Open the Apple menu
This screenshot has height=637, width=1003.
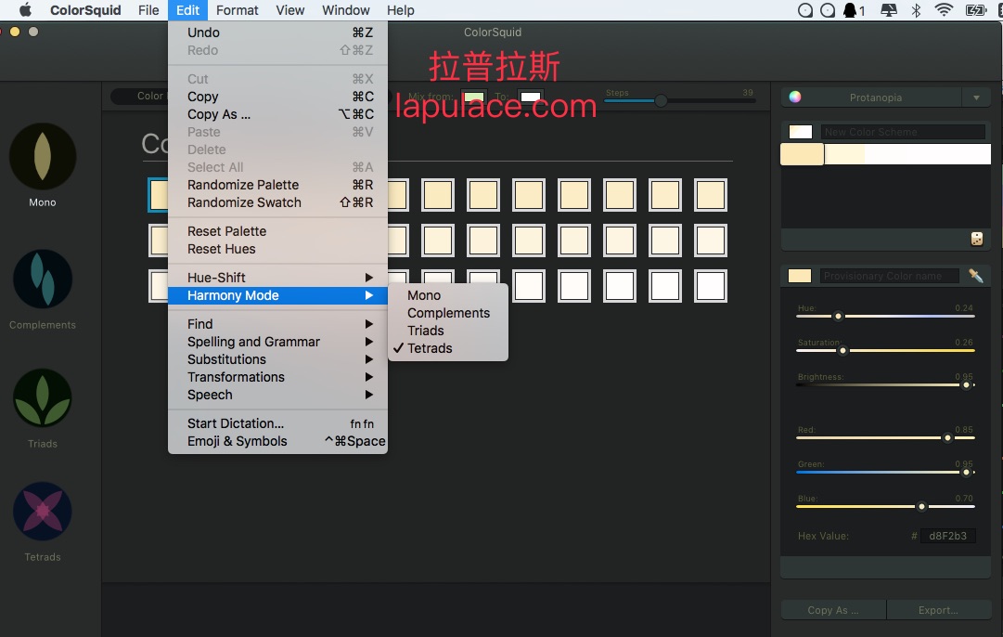pyautogui.click(x=26, y=10)
